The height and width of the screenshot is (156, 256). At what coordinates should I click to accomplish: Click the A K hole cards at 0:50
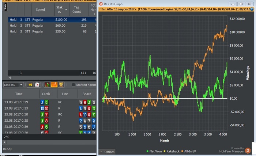(44, 115)
